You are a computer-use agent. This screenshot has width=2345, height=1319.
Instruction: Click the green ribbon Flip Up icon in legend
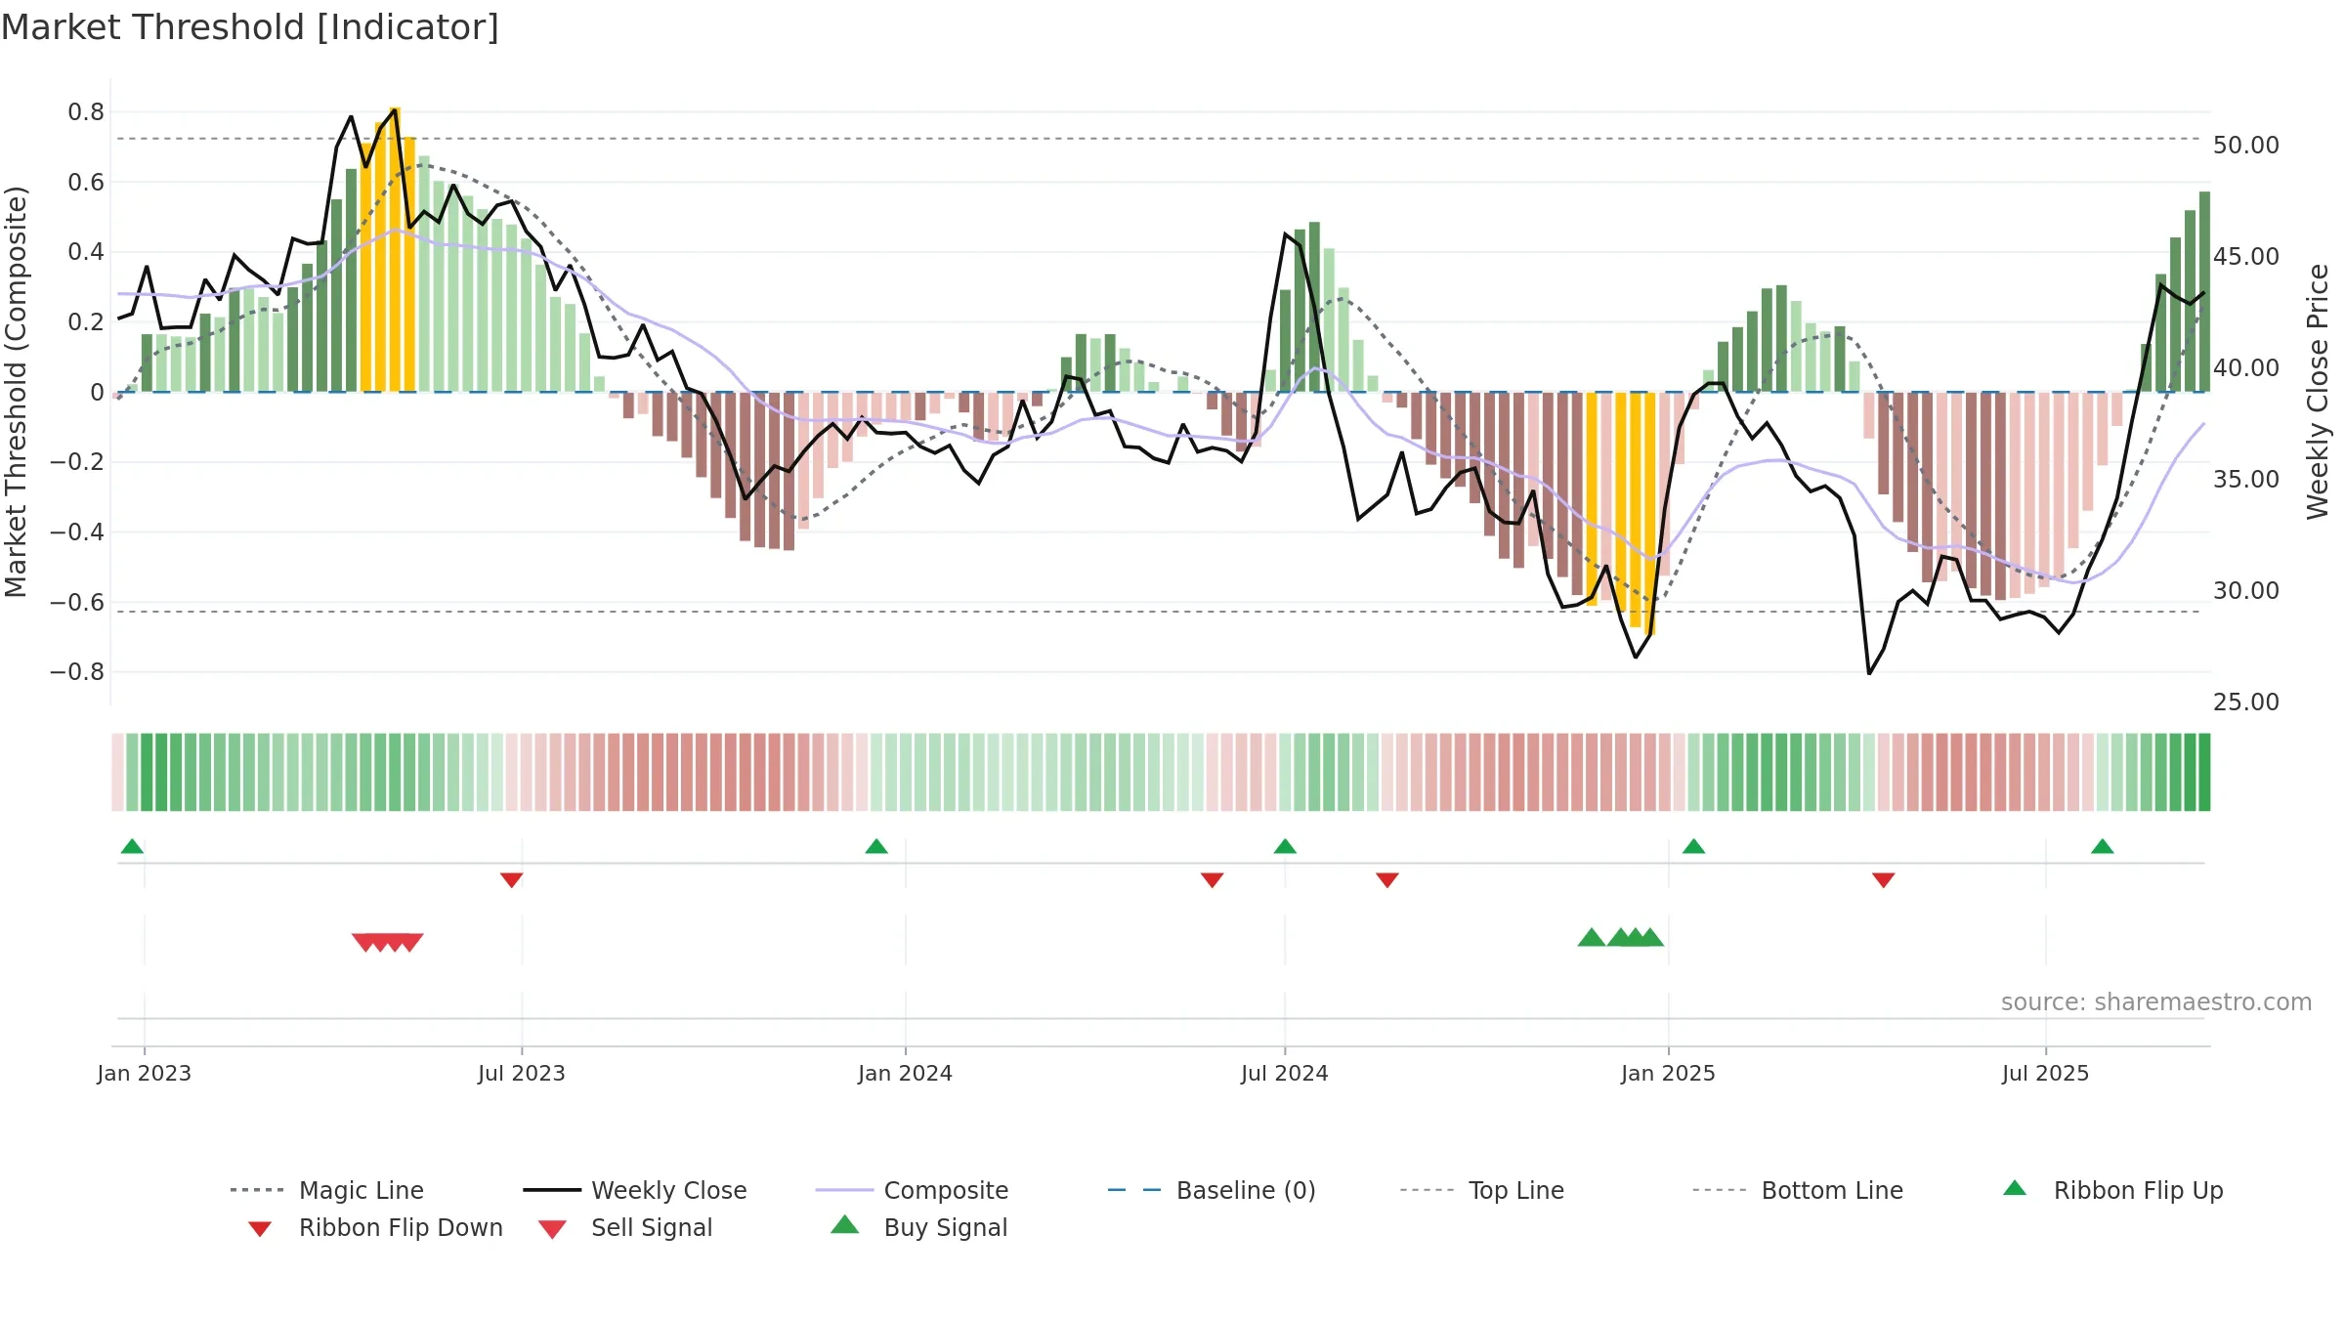pos(2015,1188)
